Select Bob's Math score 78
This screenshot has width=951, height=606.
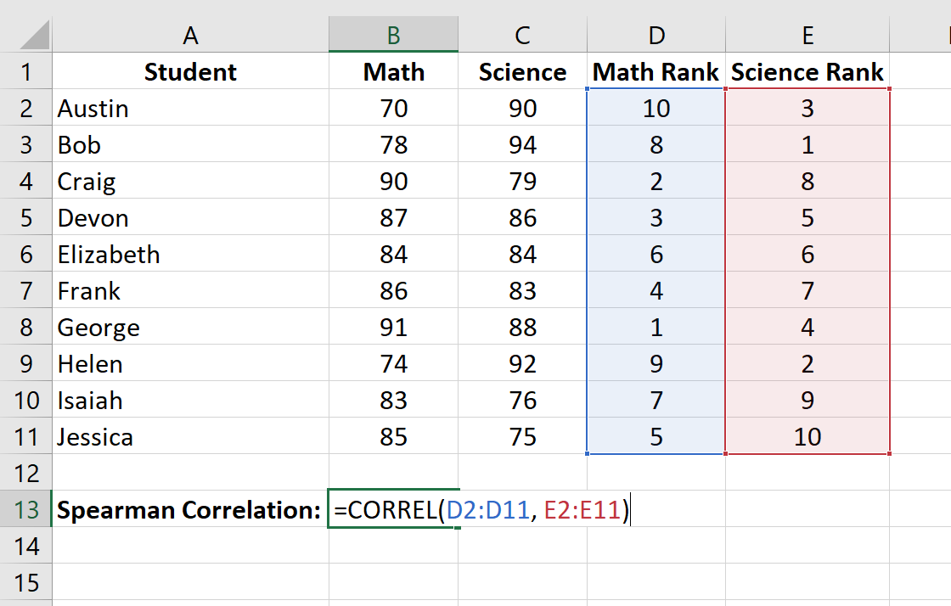pos(394,144)
